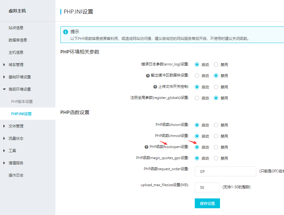Click the 文件管理 sidebar label

coord(16,126)
